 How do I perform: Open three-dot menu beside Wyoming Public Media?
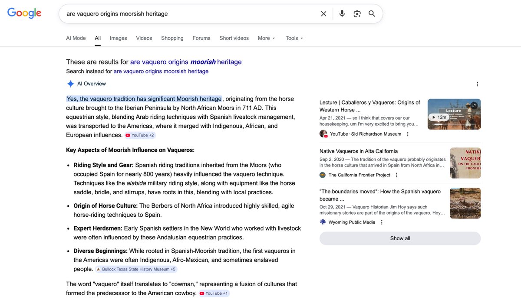382,222
